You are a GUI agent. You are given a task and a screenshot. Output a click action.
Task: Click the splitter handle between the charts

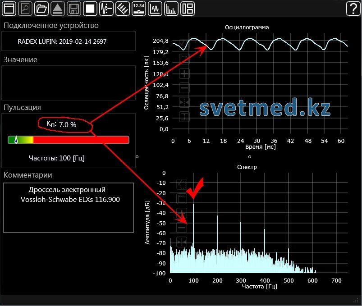(x=250, y=157)
